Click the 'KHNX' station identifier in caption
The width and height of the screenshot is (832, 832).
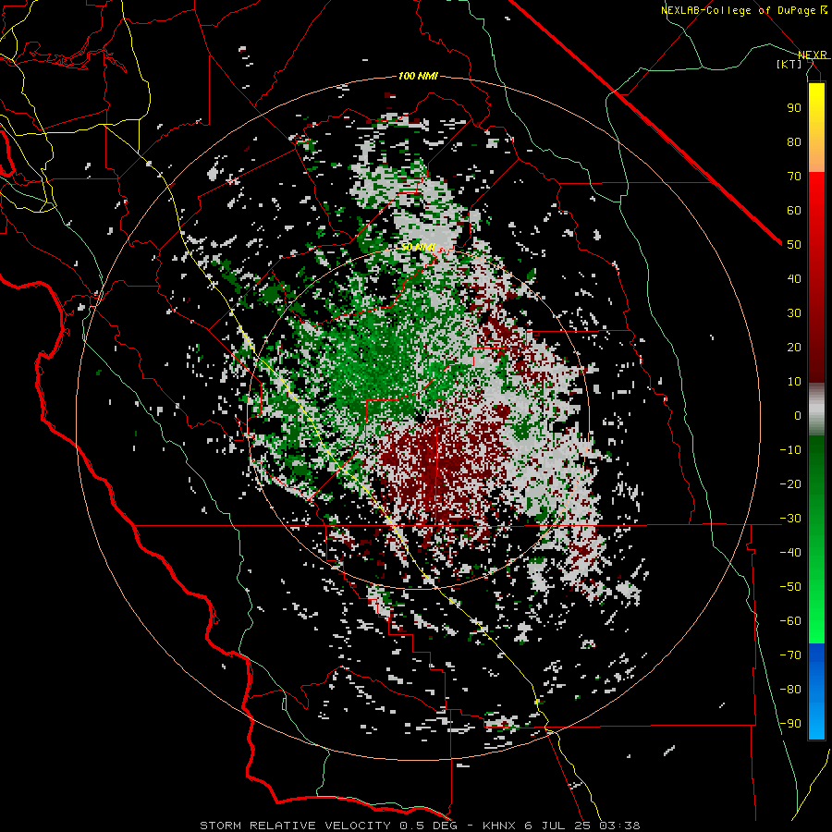tap(499, 826)
